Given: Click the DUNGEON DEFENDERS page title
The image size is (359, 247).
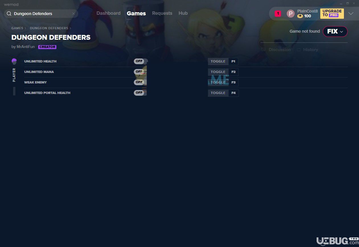Looking at the screenshot, I should click(51, 37).
